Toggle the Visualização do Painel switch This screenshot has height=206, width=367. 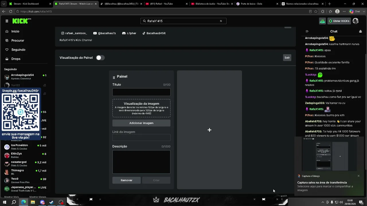point(100,58)
